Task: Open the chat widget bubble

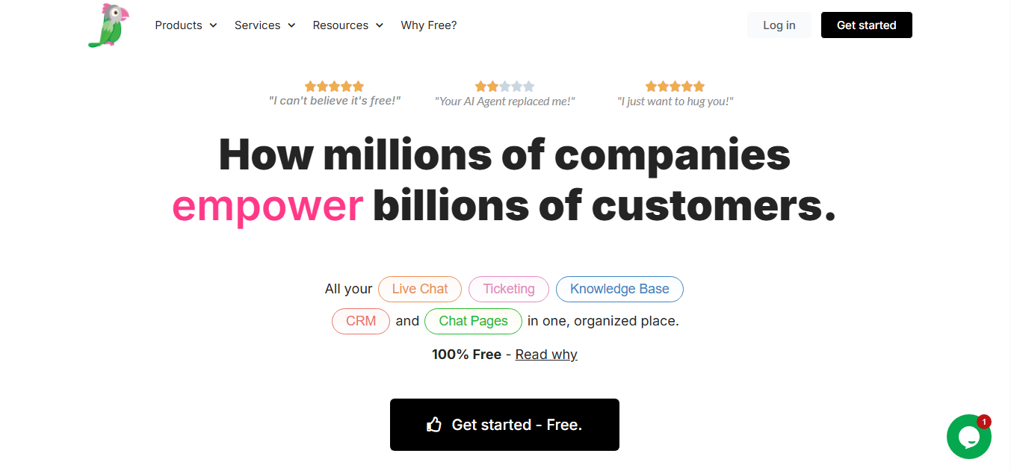Action: coord(969,437)
